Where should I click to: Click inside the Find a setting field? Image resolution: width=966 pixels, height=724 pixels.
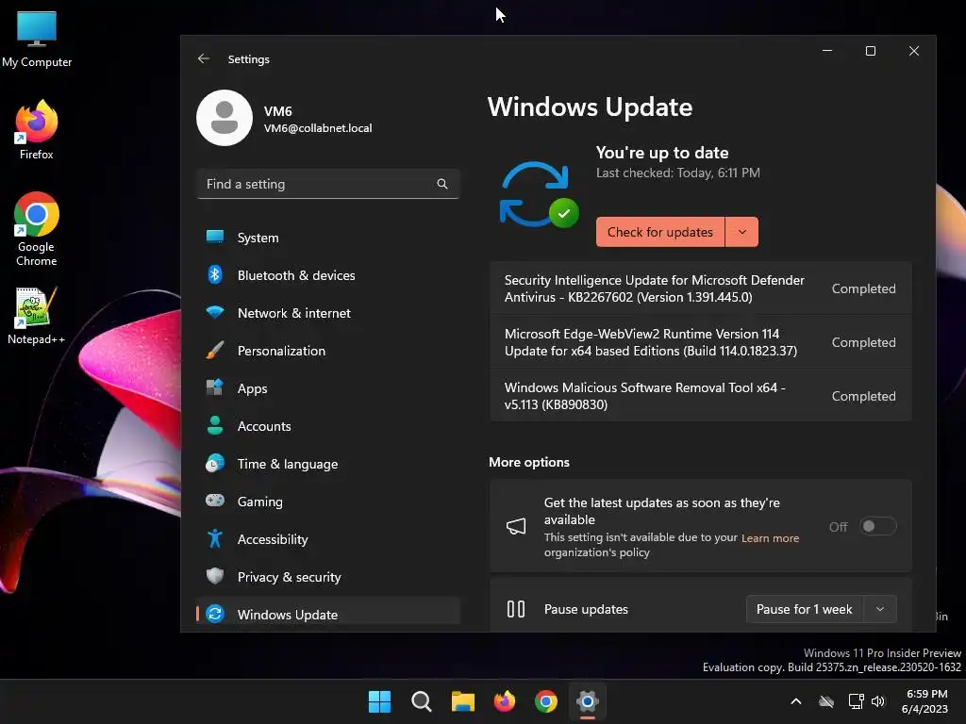327,184
